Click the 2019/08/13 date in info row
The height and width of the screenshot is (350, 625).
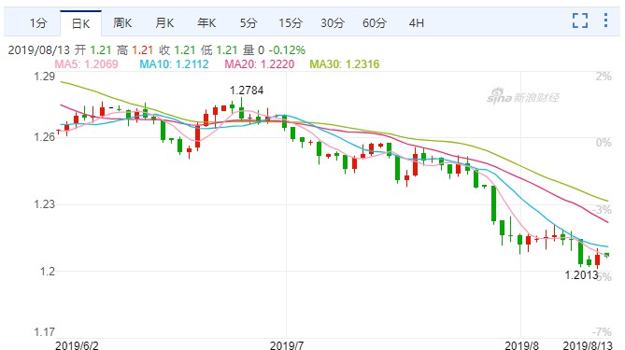coord(38,50)
